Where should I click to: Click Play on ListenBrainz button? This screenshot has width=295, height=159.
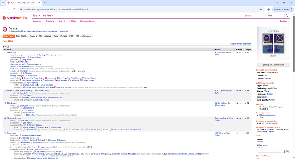click(273, 65)
